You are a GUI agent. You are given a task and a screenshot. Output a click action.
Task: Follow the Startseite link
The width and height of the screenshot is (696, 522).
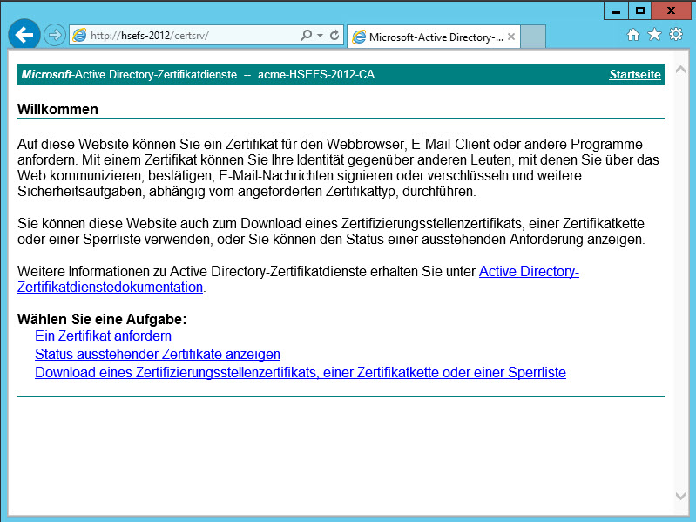(635, 74)
